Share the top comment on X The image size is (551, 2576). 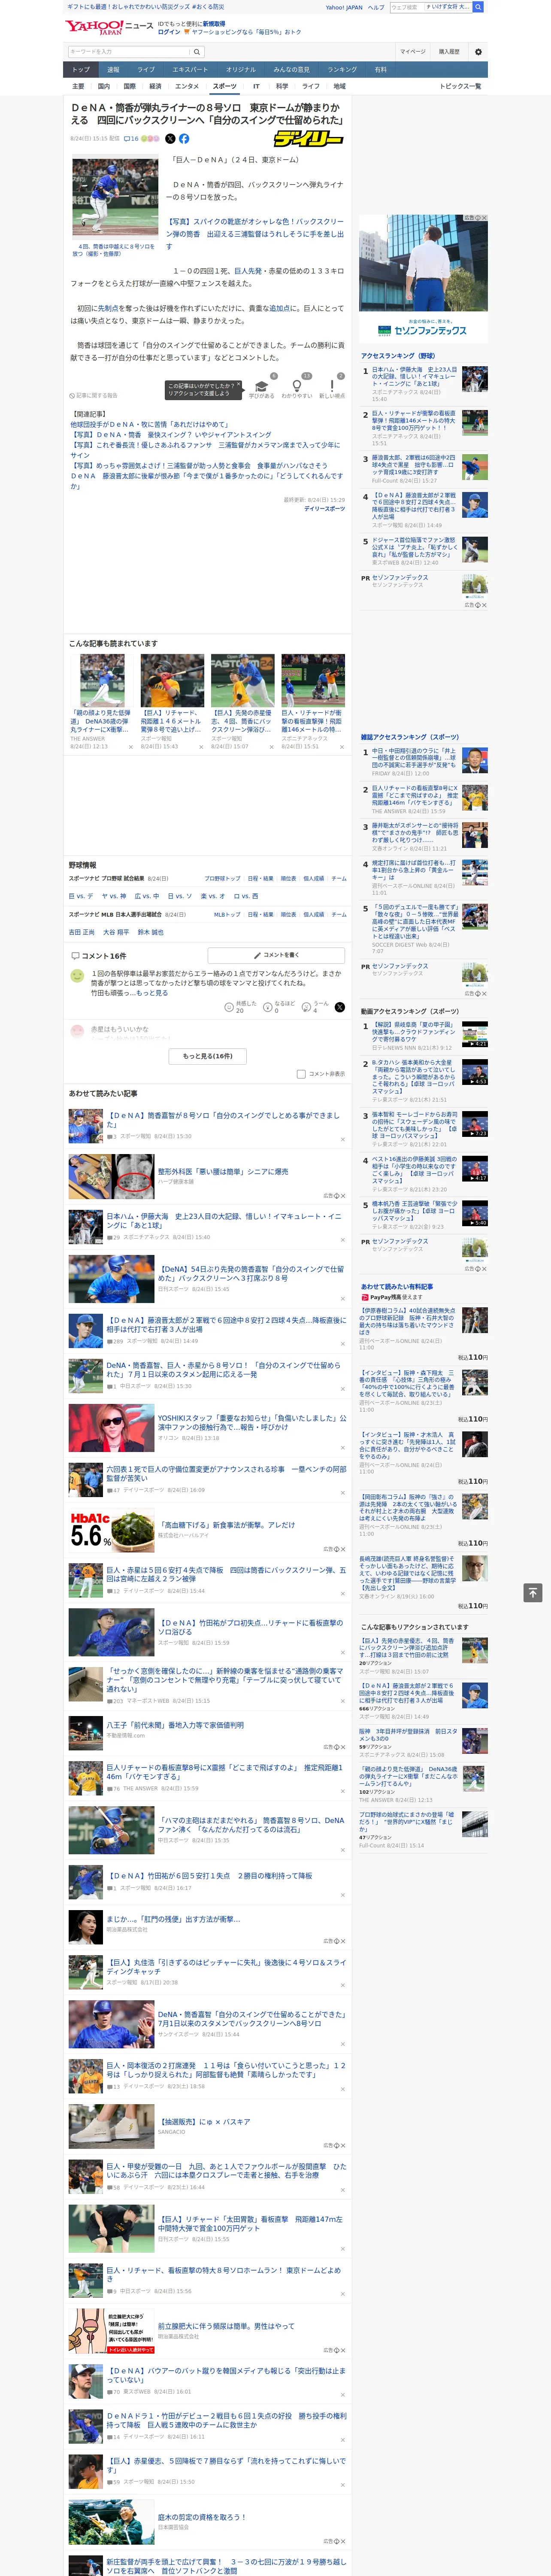pos(340,1007)
